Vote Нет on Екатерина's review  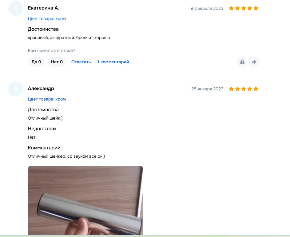[57, 62]
